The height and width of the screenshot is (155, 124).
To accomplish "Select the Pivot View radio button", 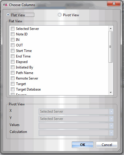I will [x=60, y=15].
